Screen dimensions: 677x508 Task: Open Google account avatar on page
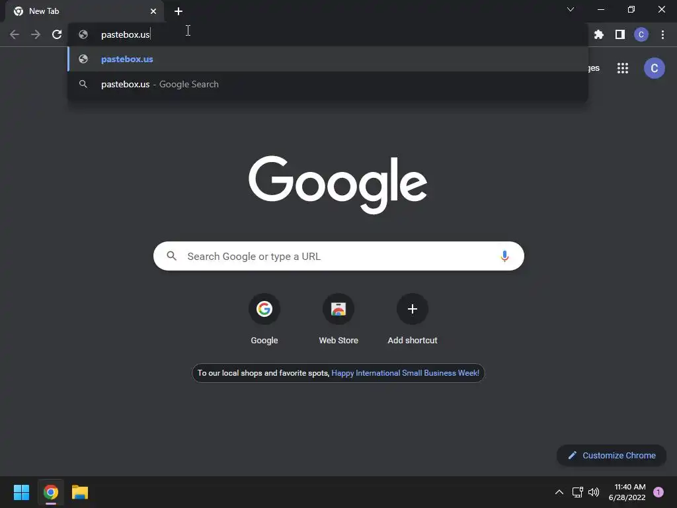click(x=654, y=68)
